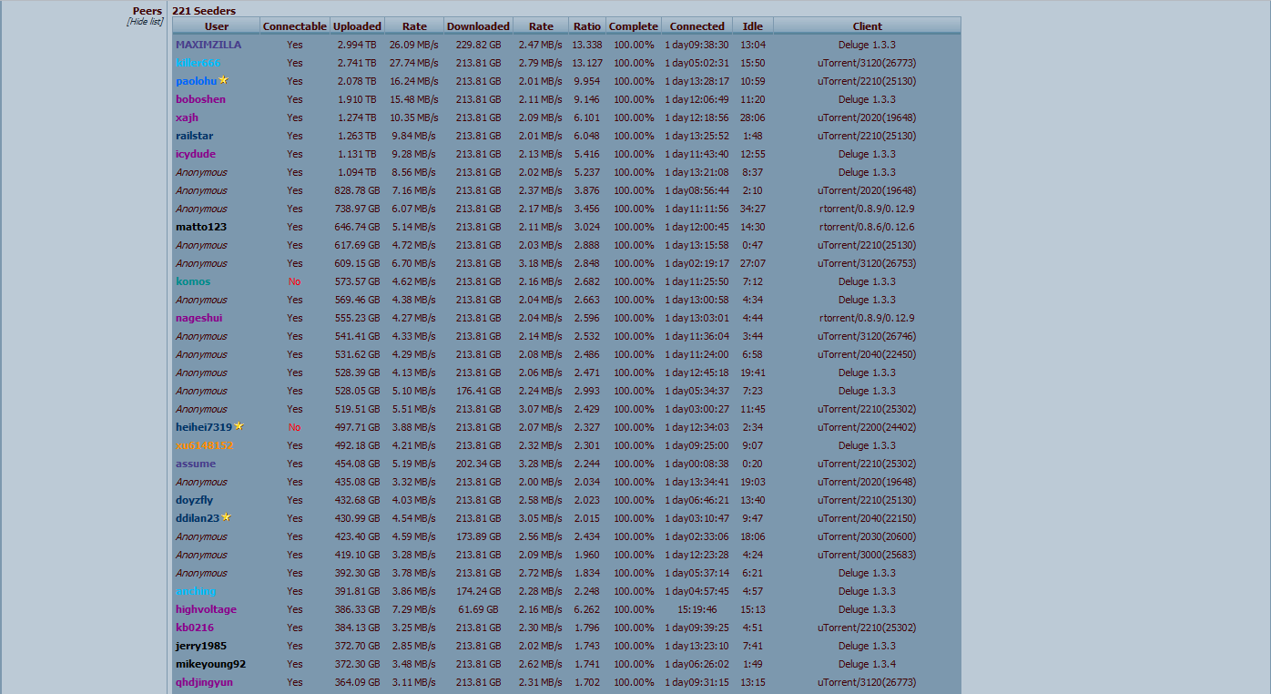1271x694 pixels.
Task: Click the 34:27 idle time
Action: tap(753, 209)
